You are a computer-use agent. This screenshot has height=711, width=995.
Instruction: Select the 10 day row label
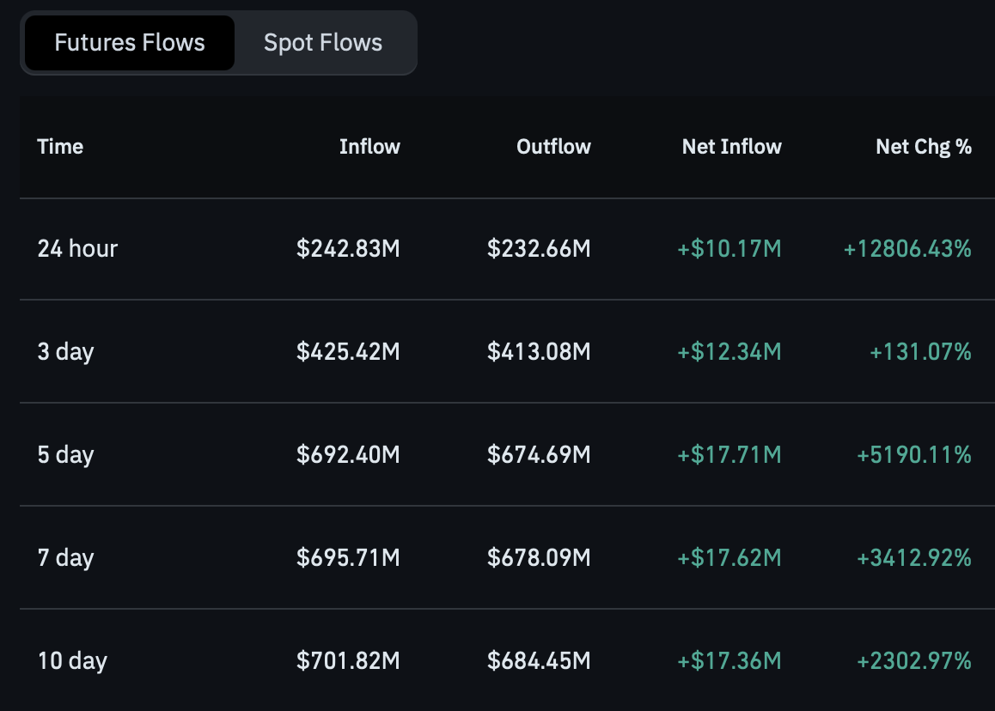tap(72, 661)
